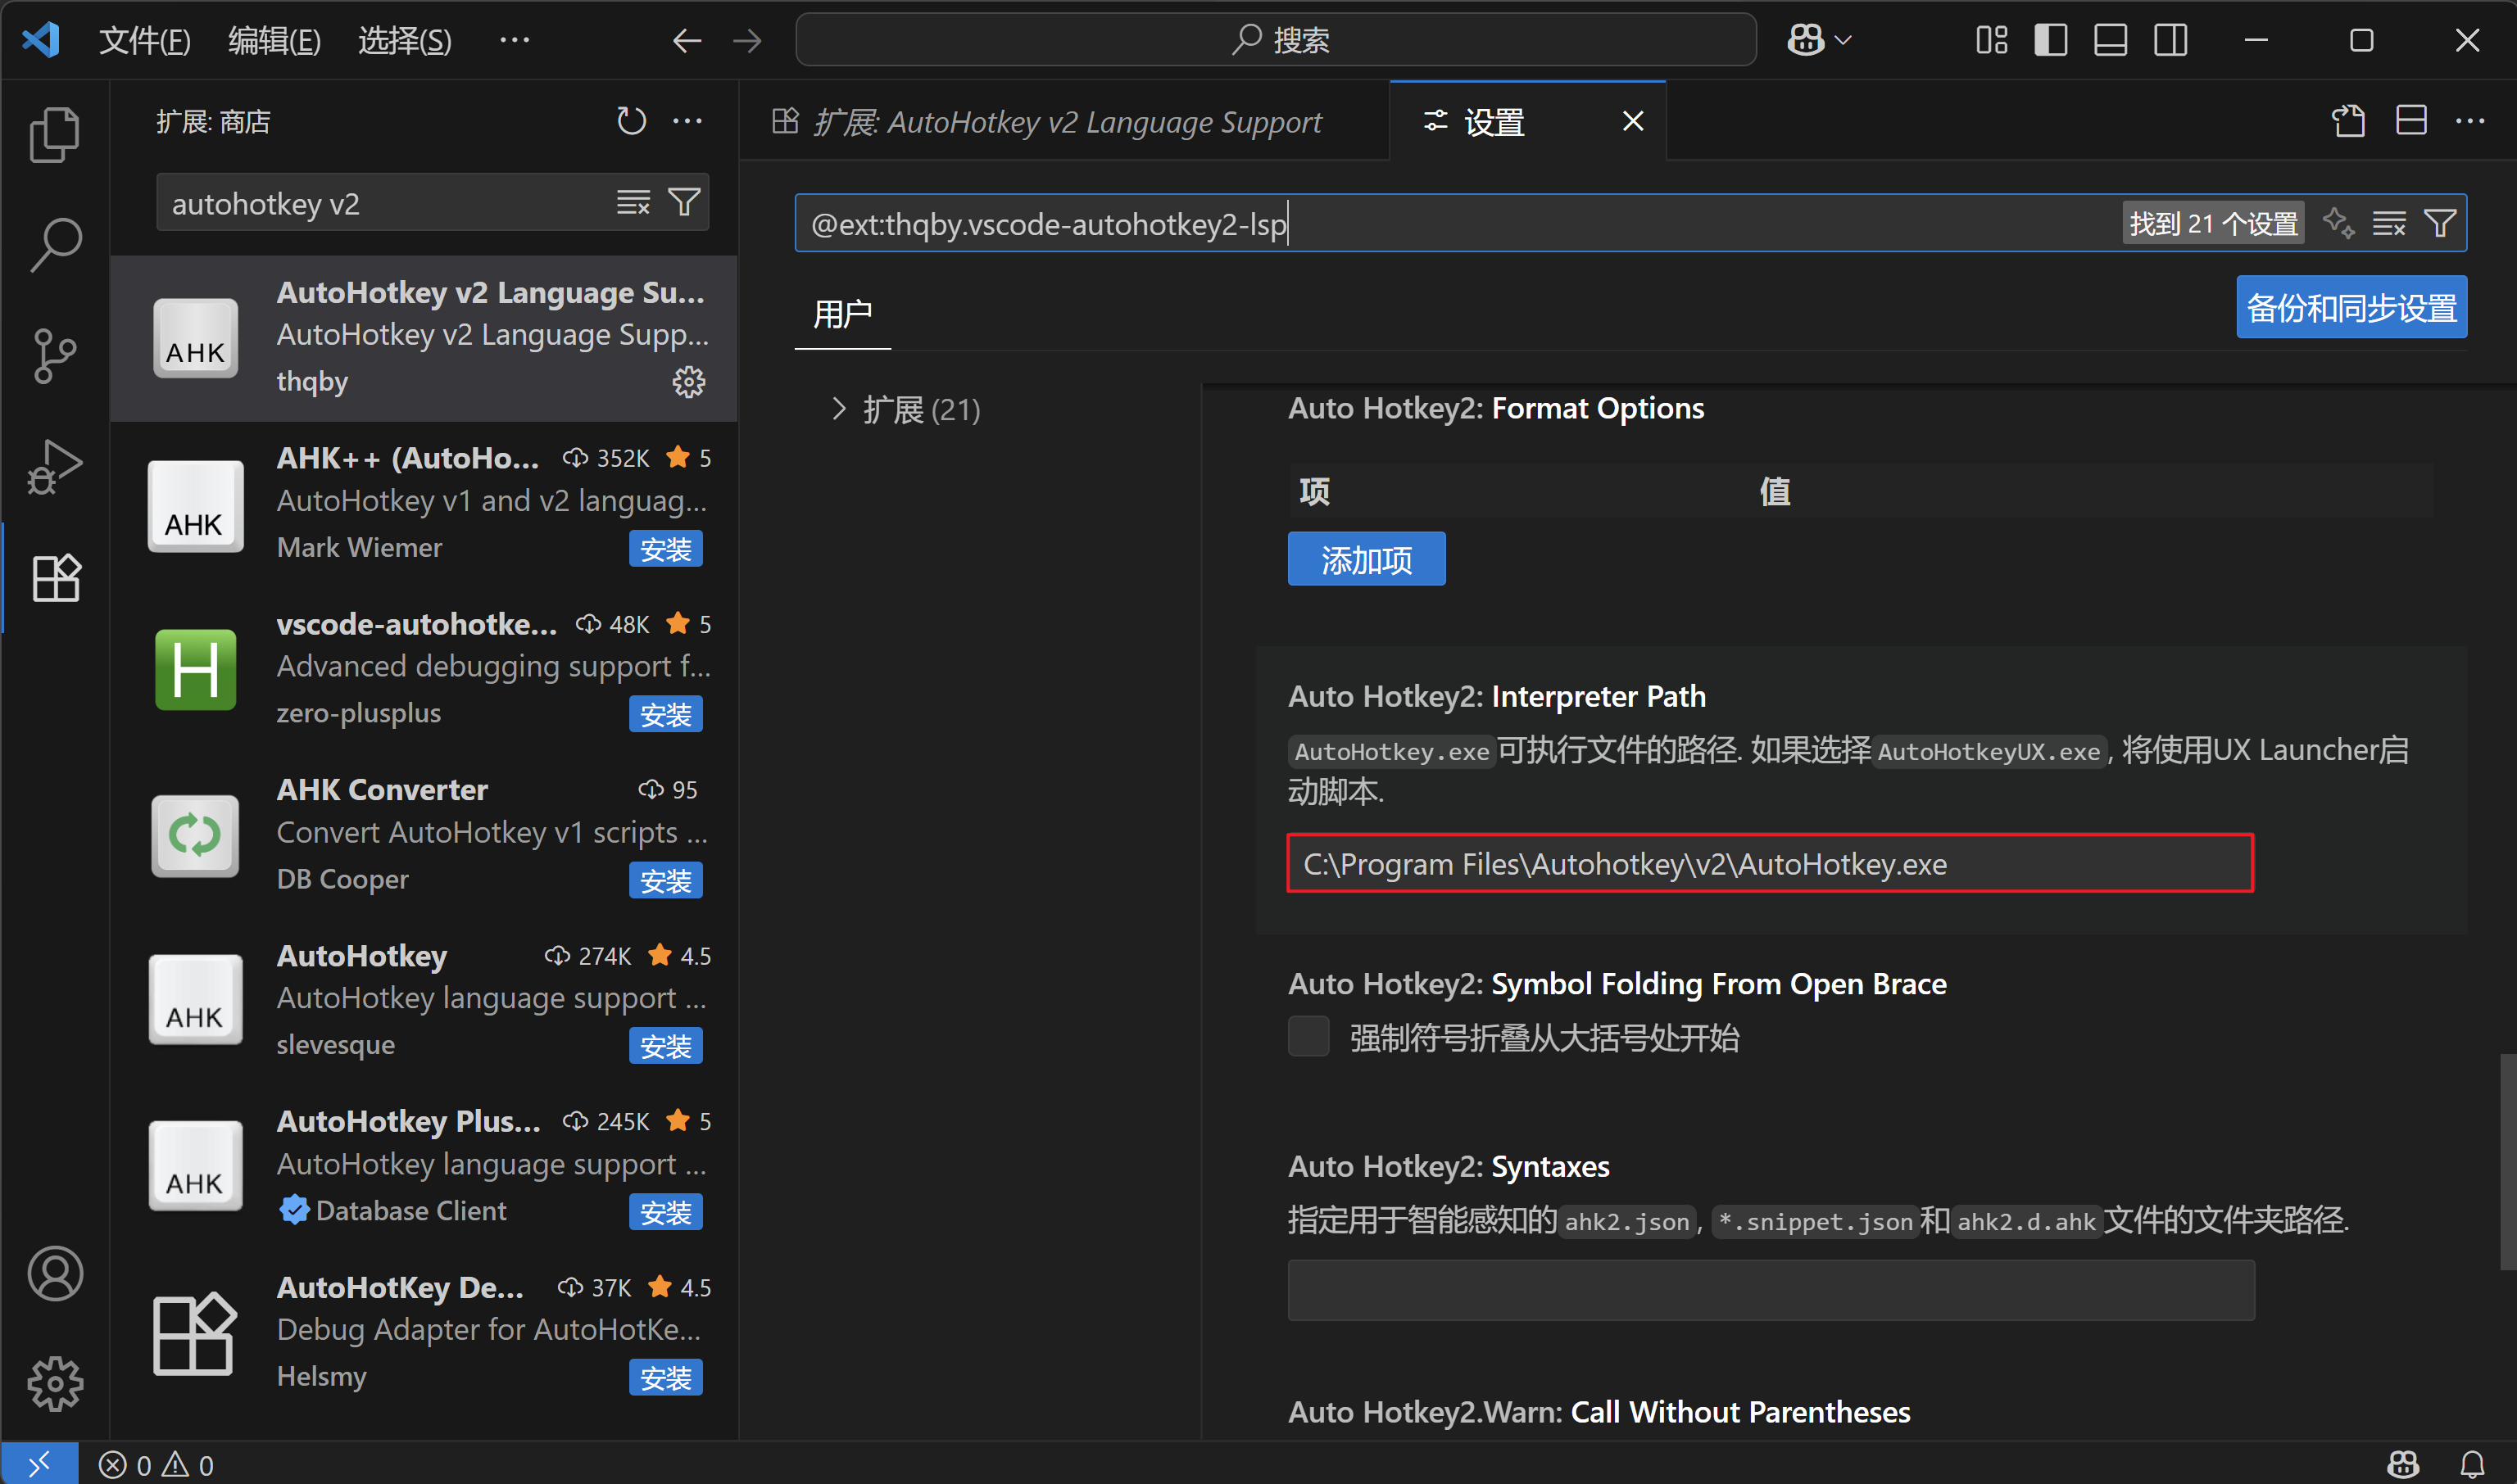The width and height of the screenshot is (2517, 1484).
Task: Open remote window indicator in status bar
Action: (40, 1464)
